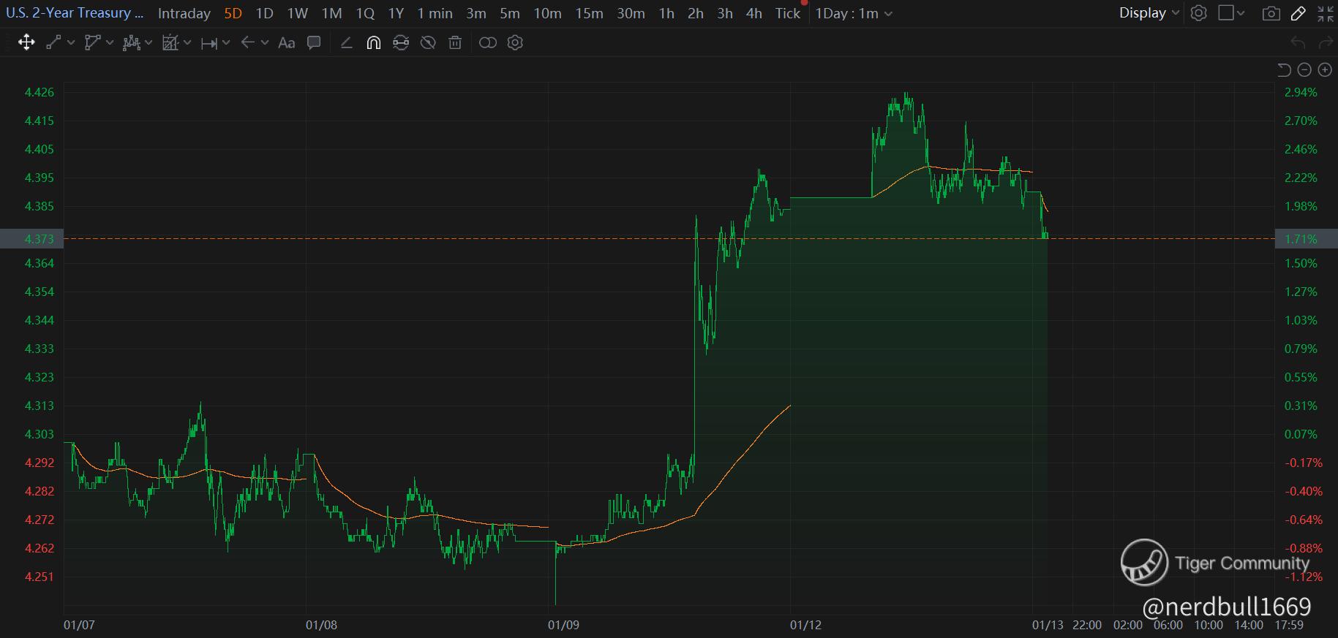Open the chart settings gear next to Display

click(x=1198, y=13)
